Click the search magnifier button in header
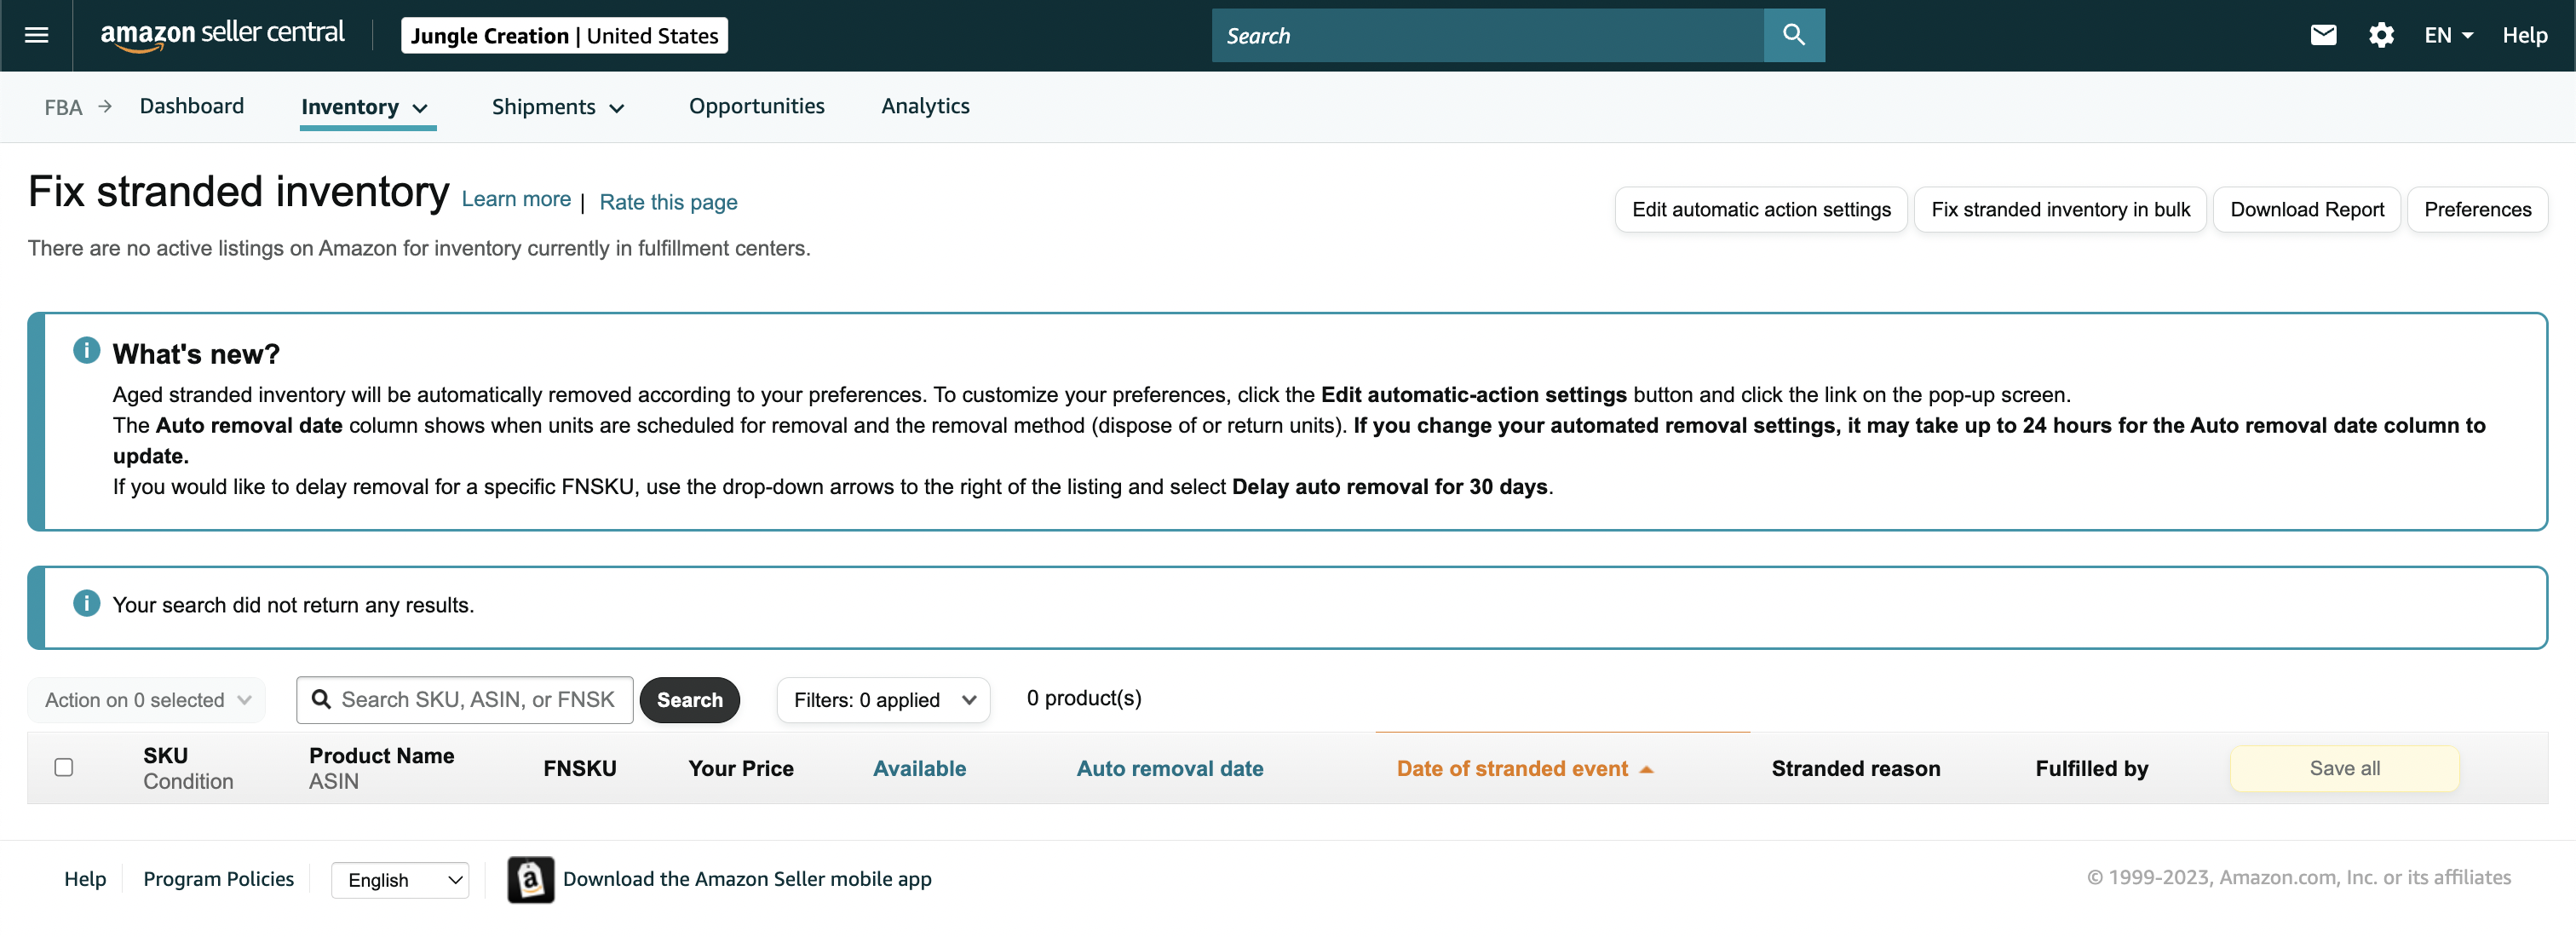 click(x=1794, y=35)
